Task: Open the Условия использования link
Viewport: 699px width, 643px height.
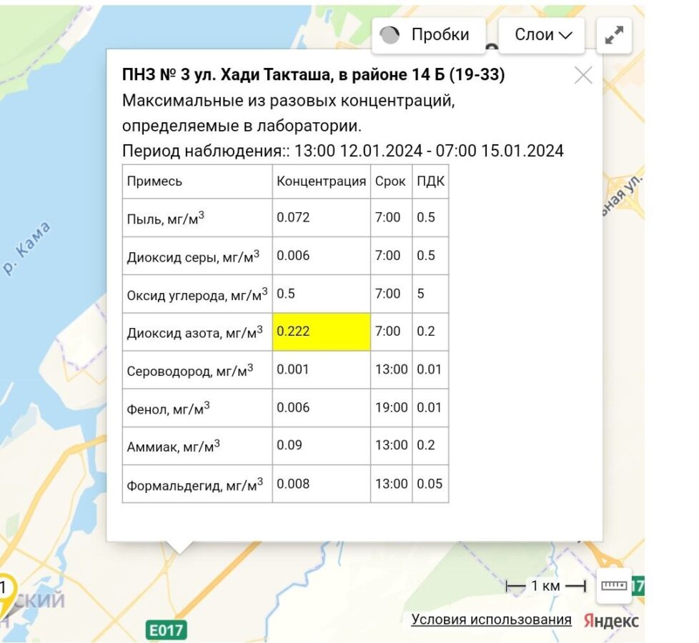Action: pos(491,619)
